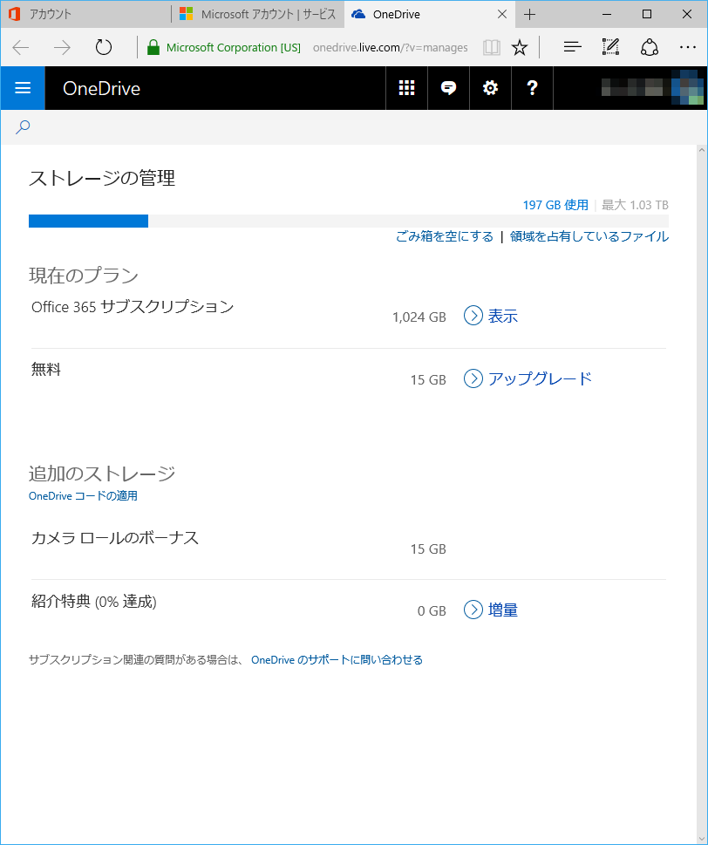This screenshot has width=708, height=845.
Task: Toggle the reading view book icon
Action: (492, 47)
